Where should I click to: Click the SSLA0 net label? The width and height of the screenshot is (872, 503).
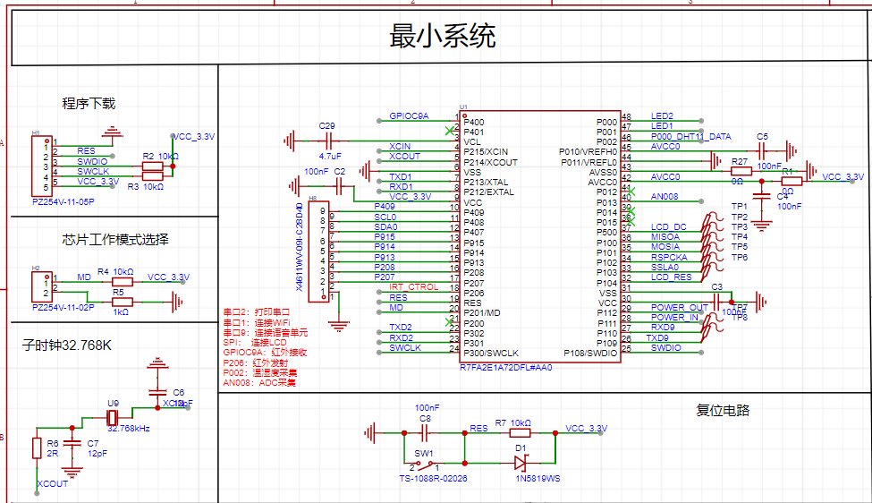(x=665, y=267)
